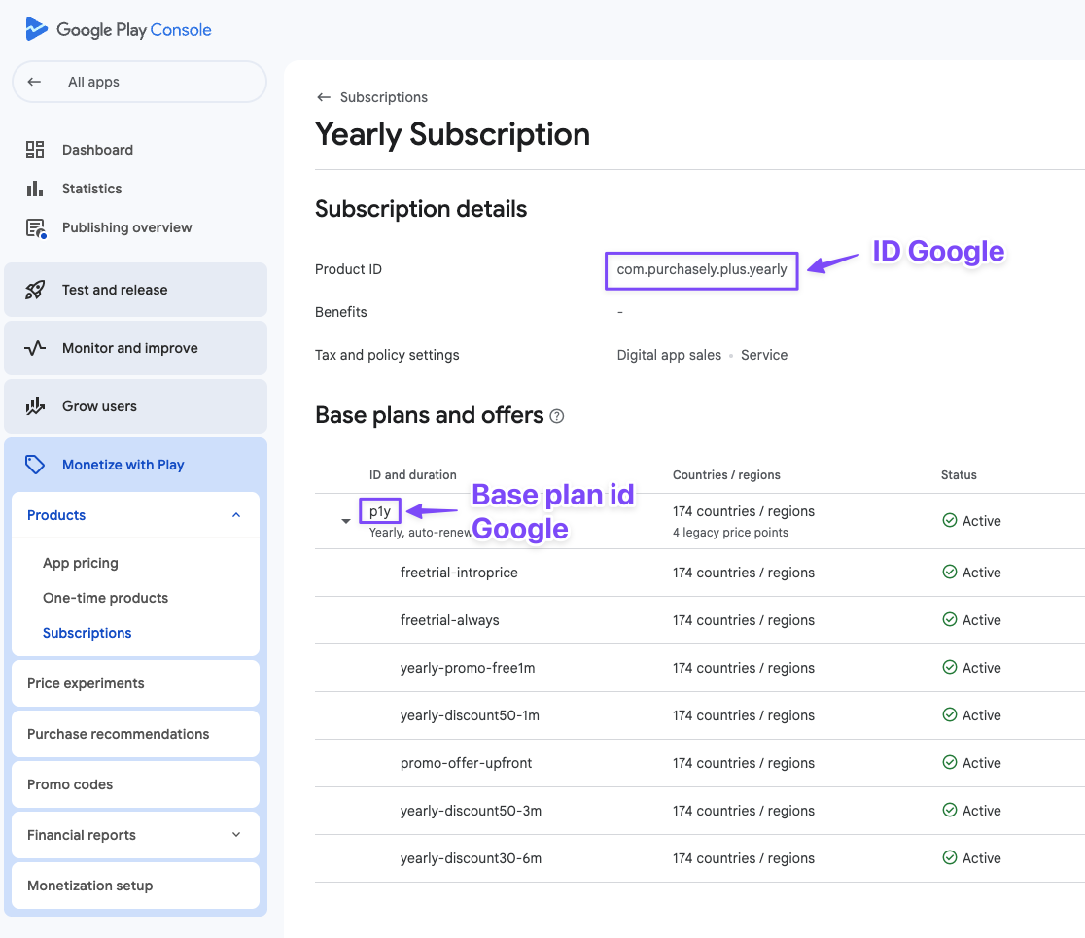Click the All apps button

(x=139, y=82)
